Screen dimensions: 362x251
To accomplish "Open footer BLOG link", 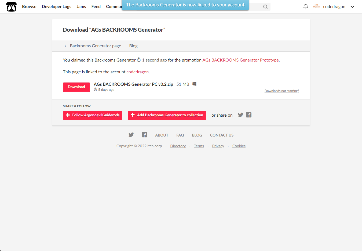I will coord(197,135).
